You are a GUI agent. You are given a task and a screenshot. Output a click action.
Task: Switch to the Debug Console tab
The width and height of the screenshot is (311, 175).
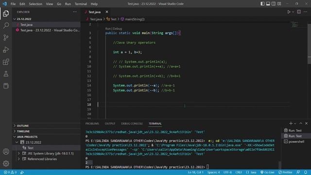click(x=132, y=123)
